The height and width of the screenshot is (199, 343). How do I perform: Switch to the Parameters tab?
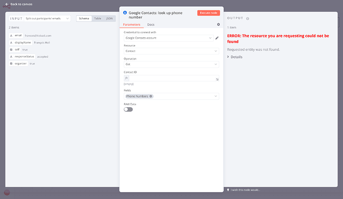(131, 24)
